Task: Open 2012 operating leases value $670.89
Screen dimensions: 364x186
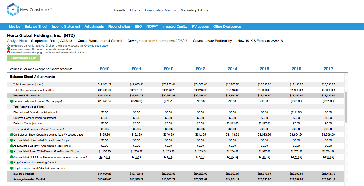Action: click(169, 135)
